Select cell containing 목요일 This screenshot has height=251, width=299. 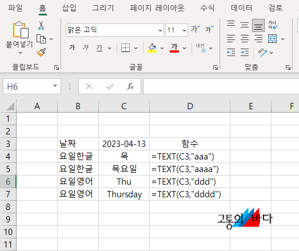point(124,169)
